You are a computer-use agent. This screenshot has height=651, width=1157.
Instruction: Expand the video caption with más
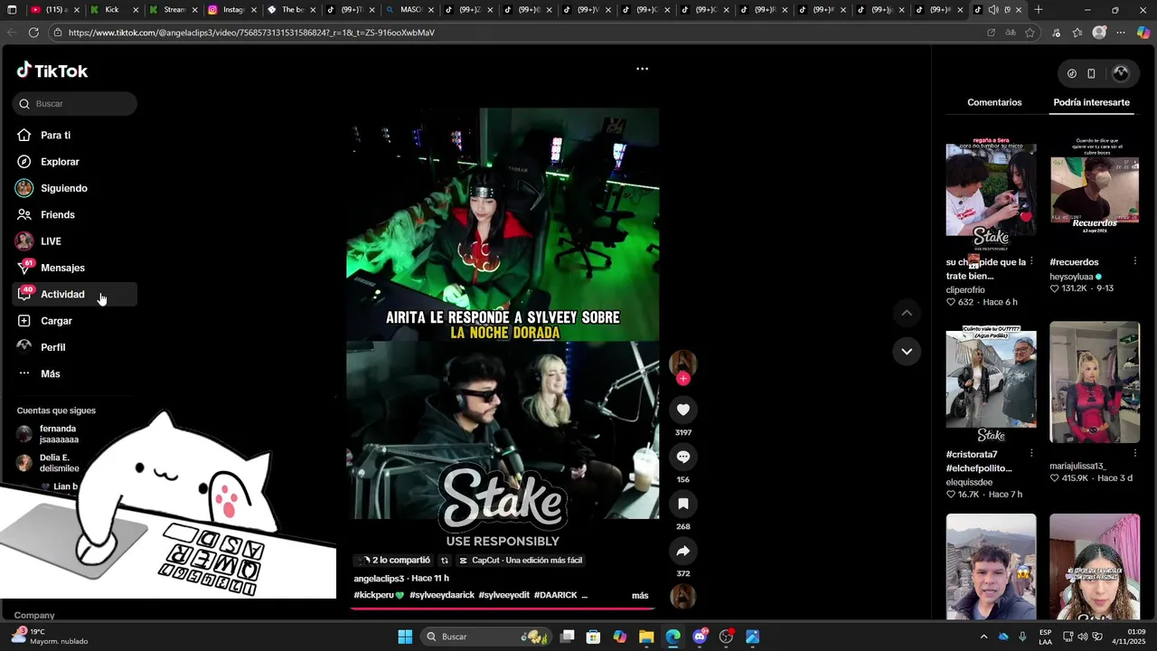click(640, 596)
